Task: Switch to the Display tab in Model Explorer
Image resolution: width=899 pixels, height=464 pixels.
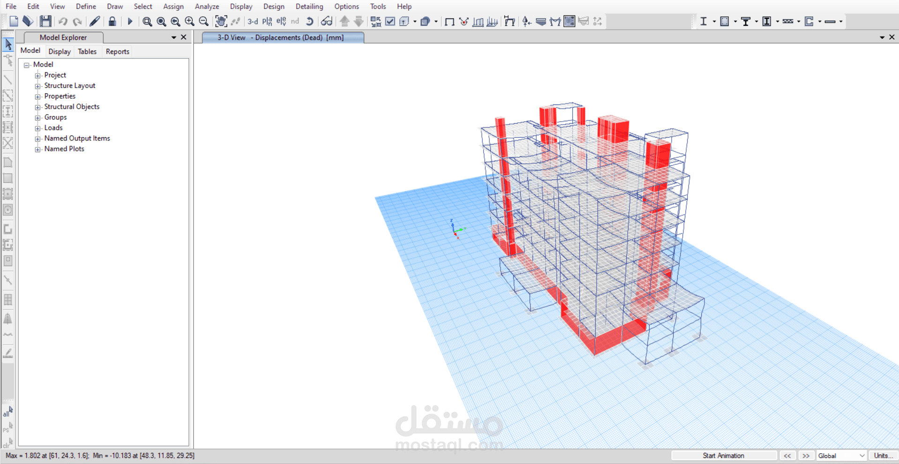Action: (x=60, y=52)
